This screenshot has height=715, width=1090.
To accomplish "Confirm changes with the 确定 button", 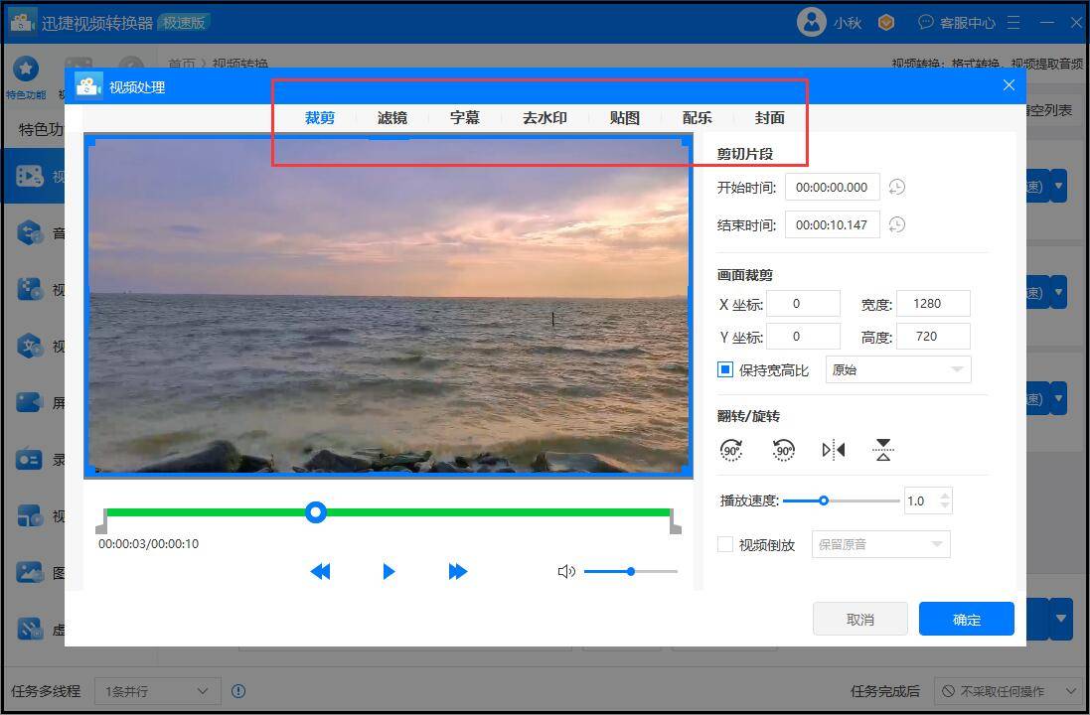I will click(965, 619).
